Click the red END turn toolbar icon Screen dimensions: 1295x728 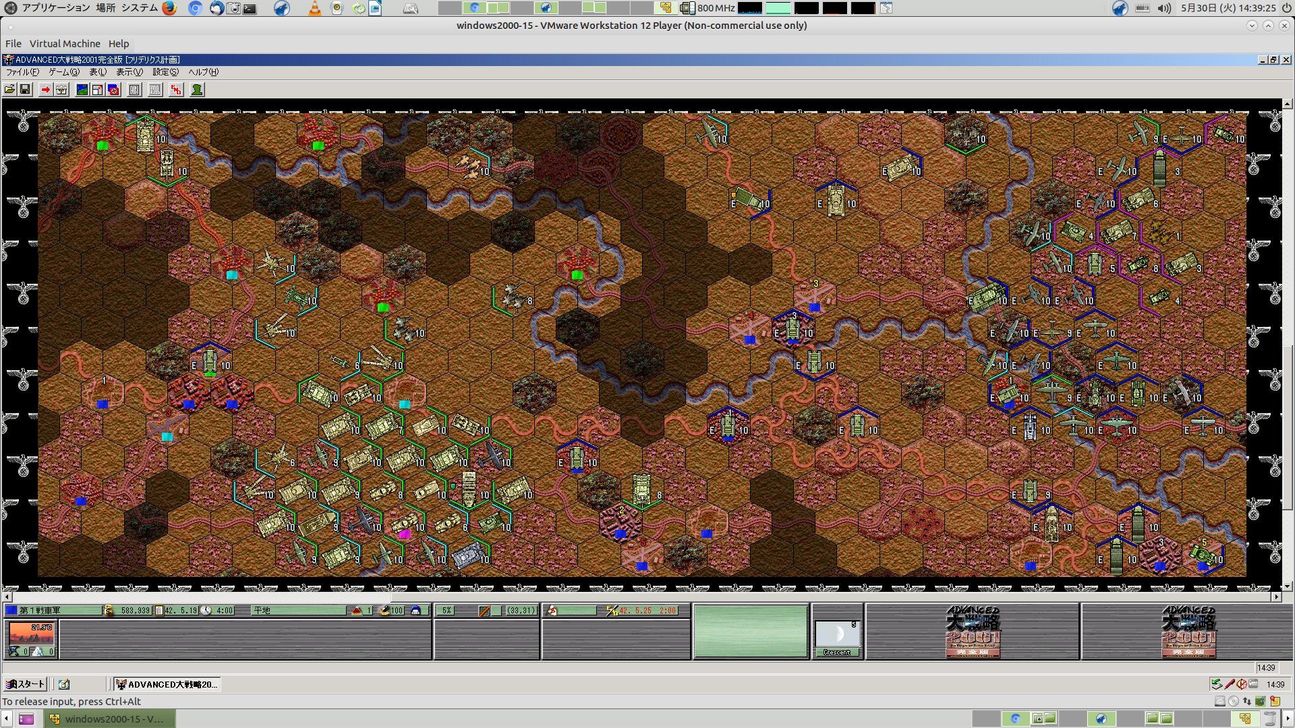coord(176,90)
